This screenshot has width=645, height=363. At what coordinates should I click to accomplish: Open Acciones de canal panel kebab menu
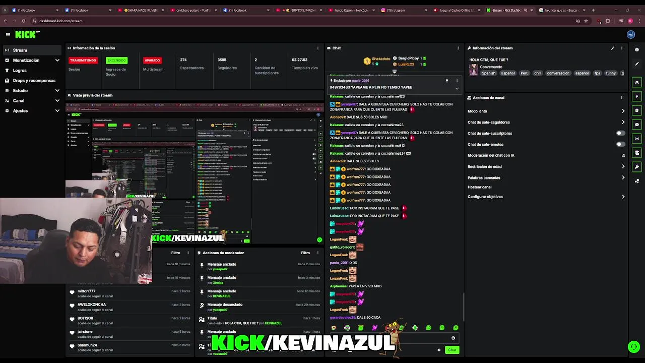622,98
